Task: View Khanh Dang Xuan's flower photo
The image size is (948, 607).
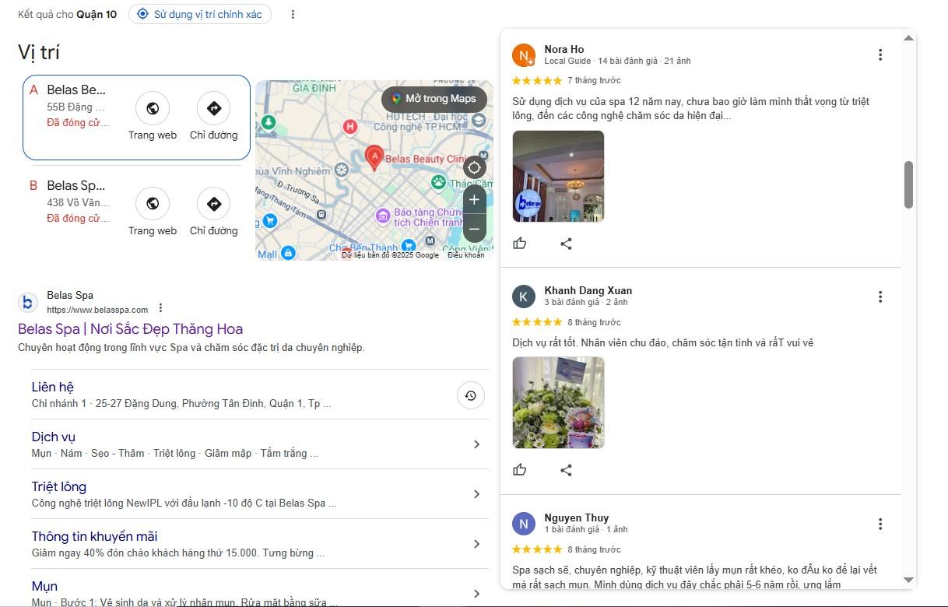Action: 558,402
